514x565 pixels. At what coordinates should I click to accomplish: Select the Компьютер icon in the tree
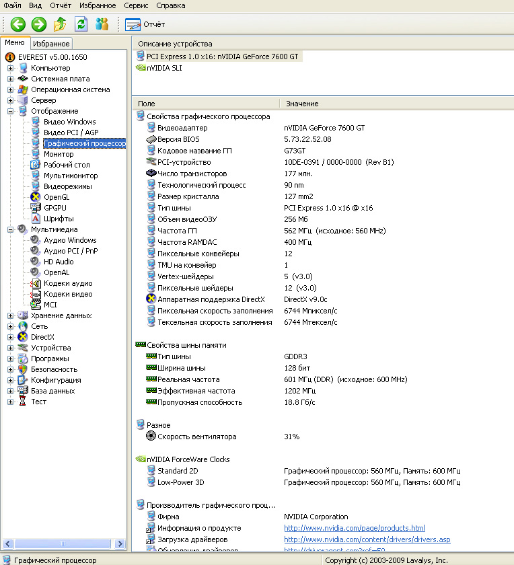(x=23, y=68)
